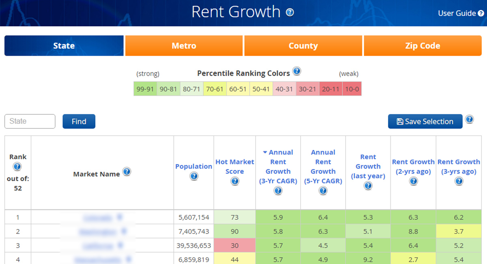Click help icon beside Save Selection
Image resolution: width=487 pixels, height=264 pixels.
pyautogui.click(x=470, y=119)
